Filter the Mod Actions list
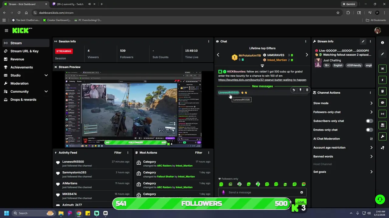 [198, 153]
